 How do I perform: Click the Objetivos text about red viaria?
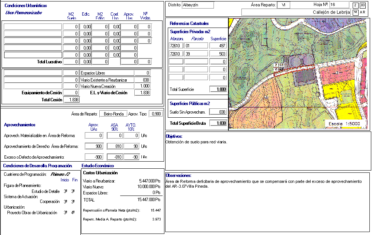coord(196,142)
